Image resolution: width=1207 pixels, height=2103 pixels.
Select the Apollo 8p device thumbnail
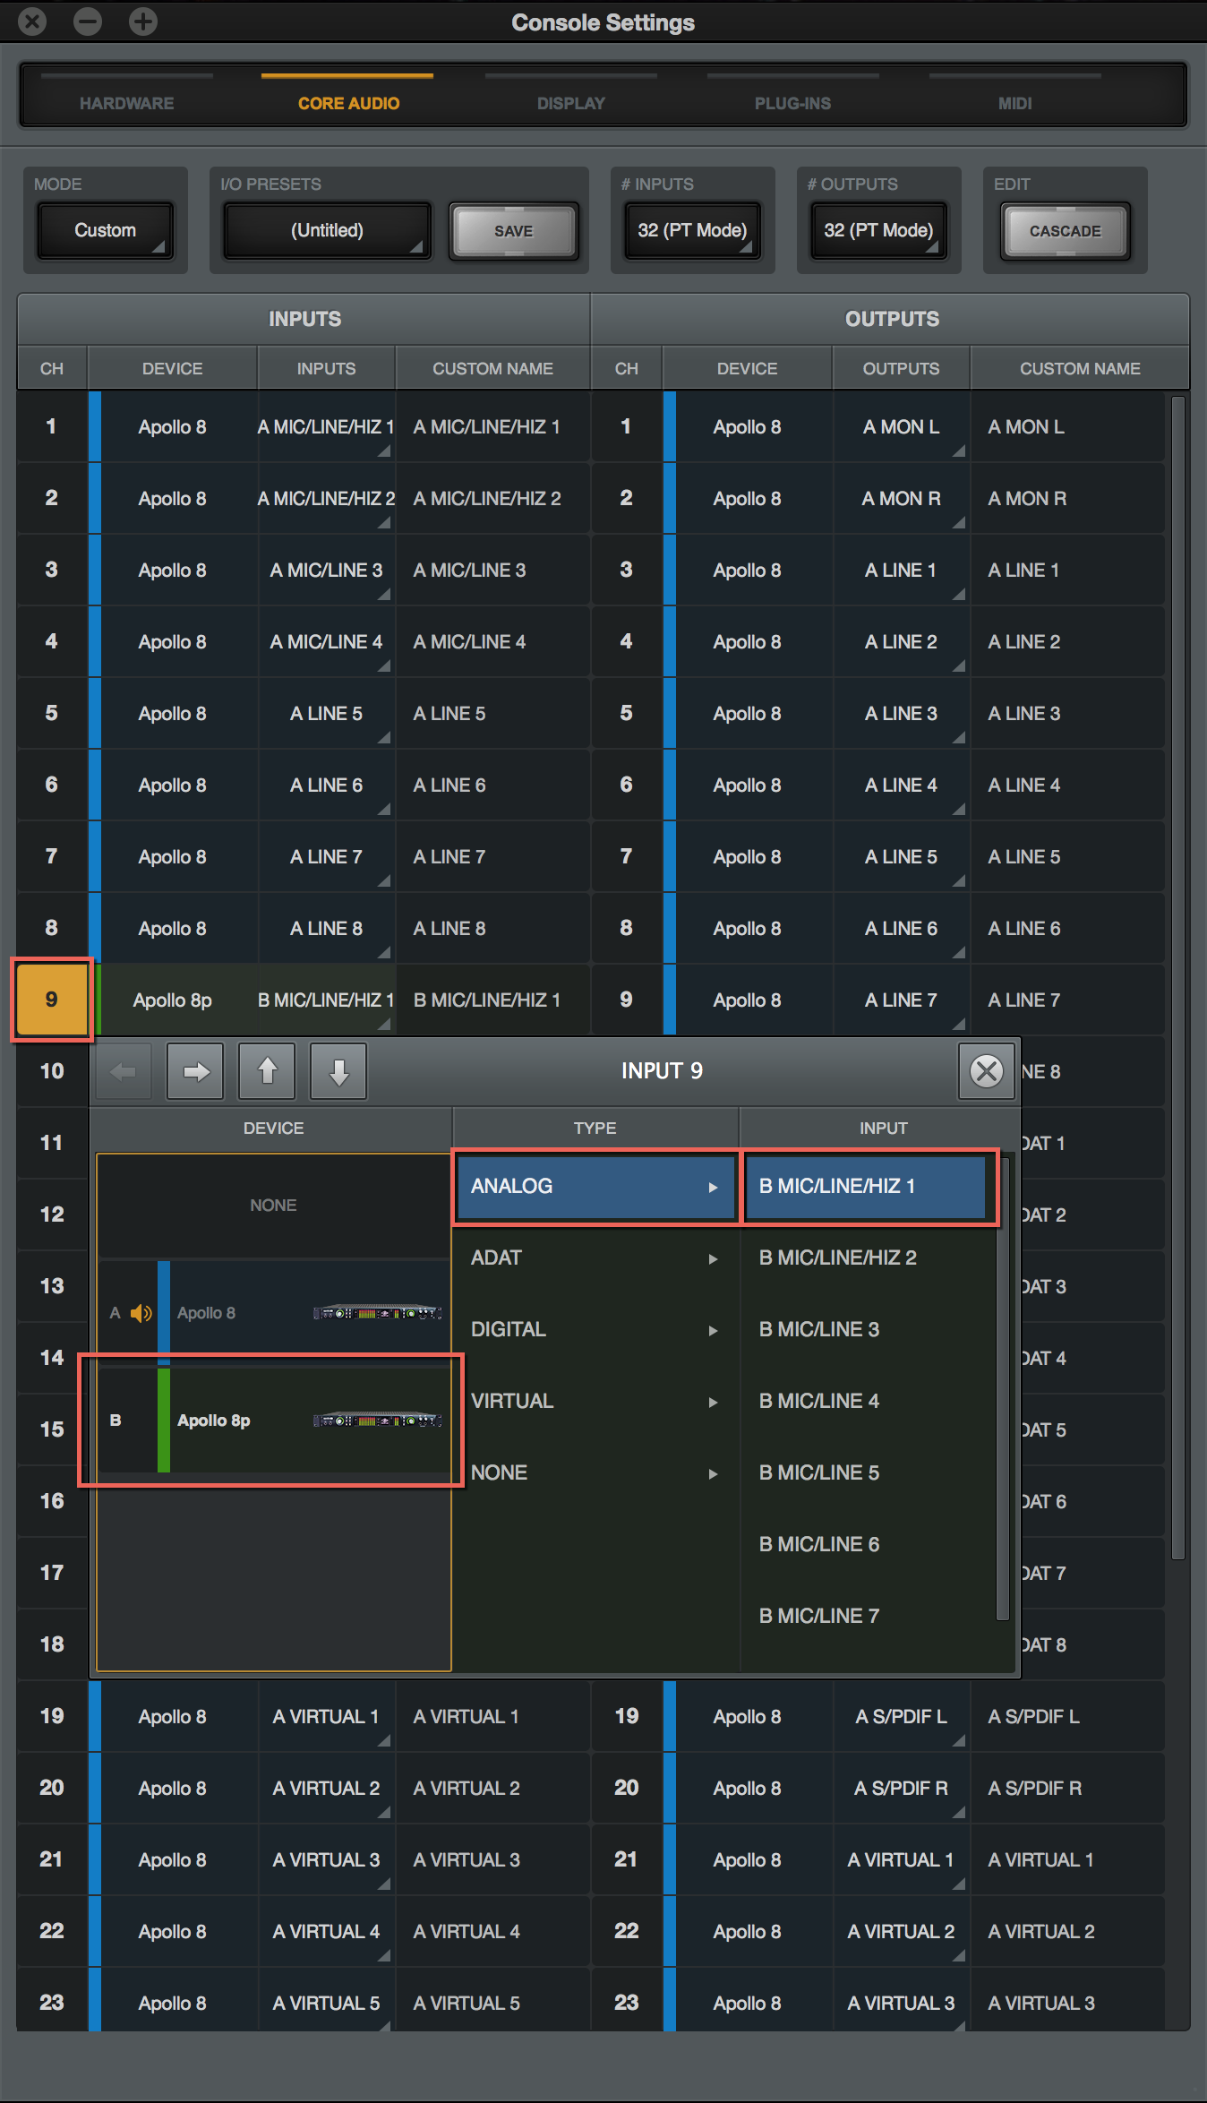(377, 1421)
